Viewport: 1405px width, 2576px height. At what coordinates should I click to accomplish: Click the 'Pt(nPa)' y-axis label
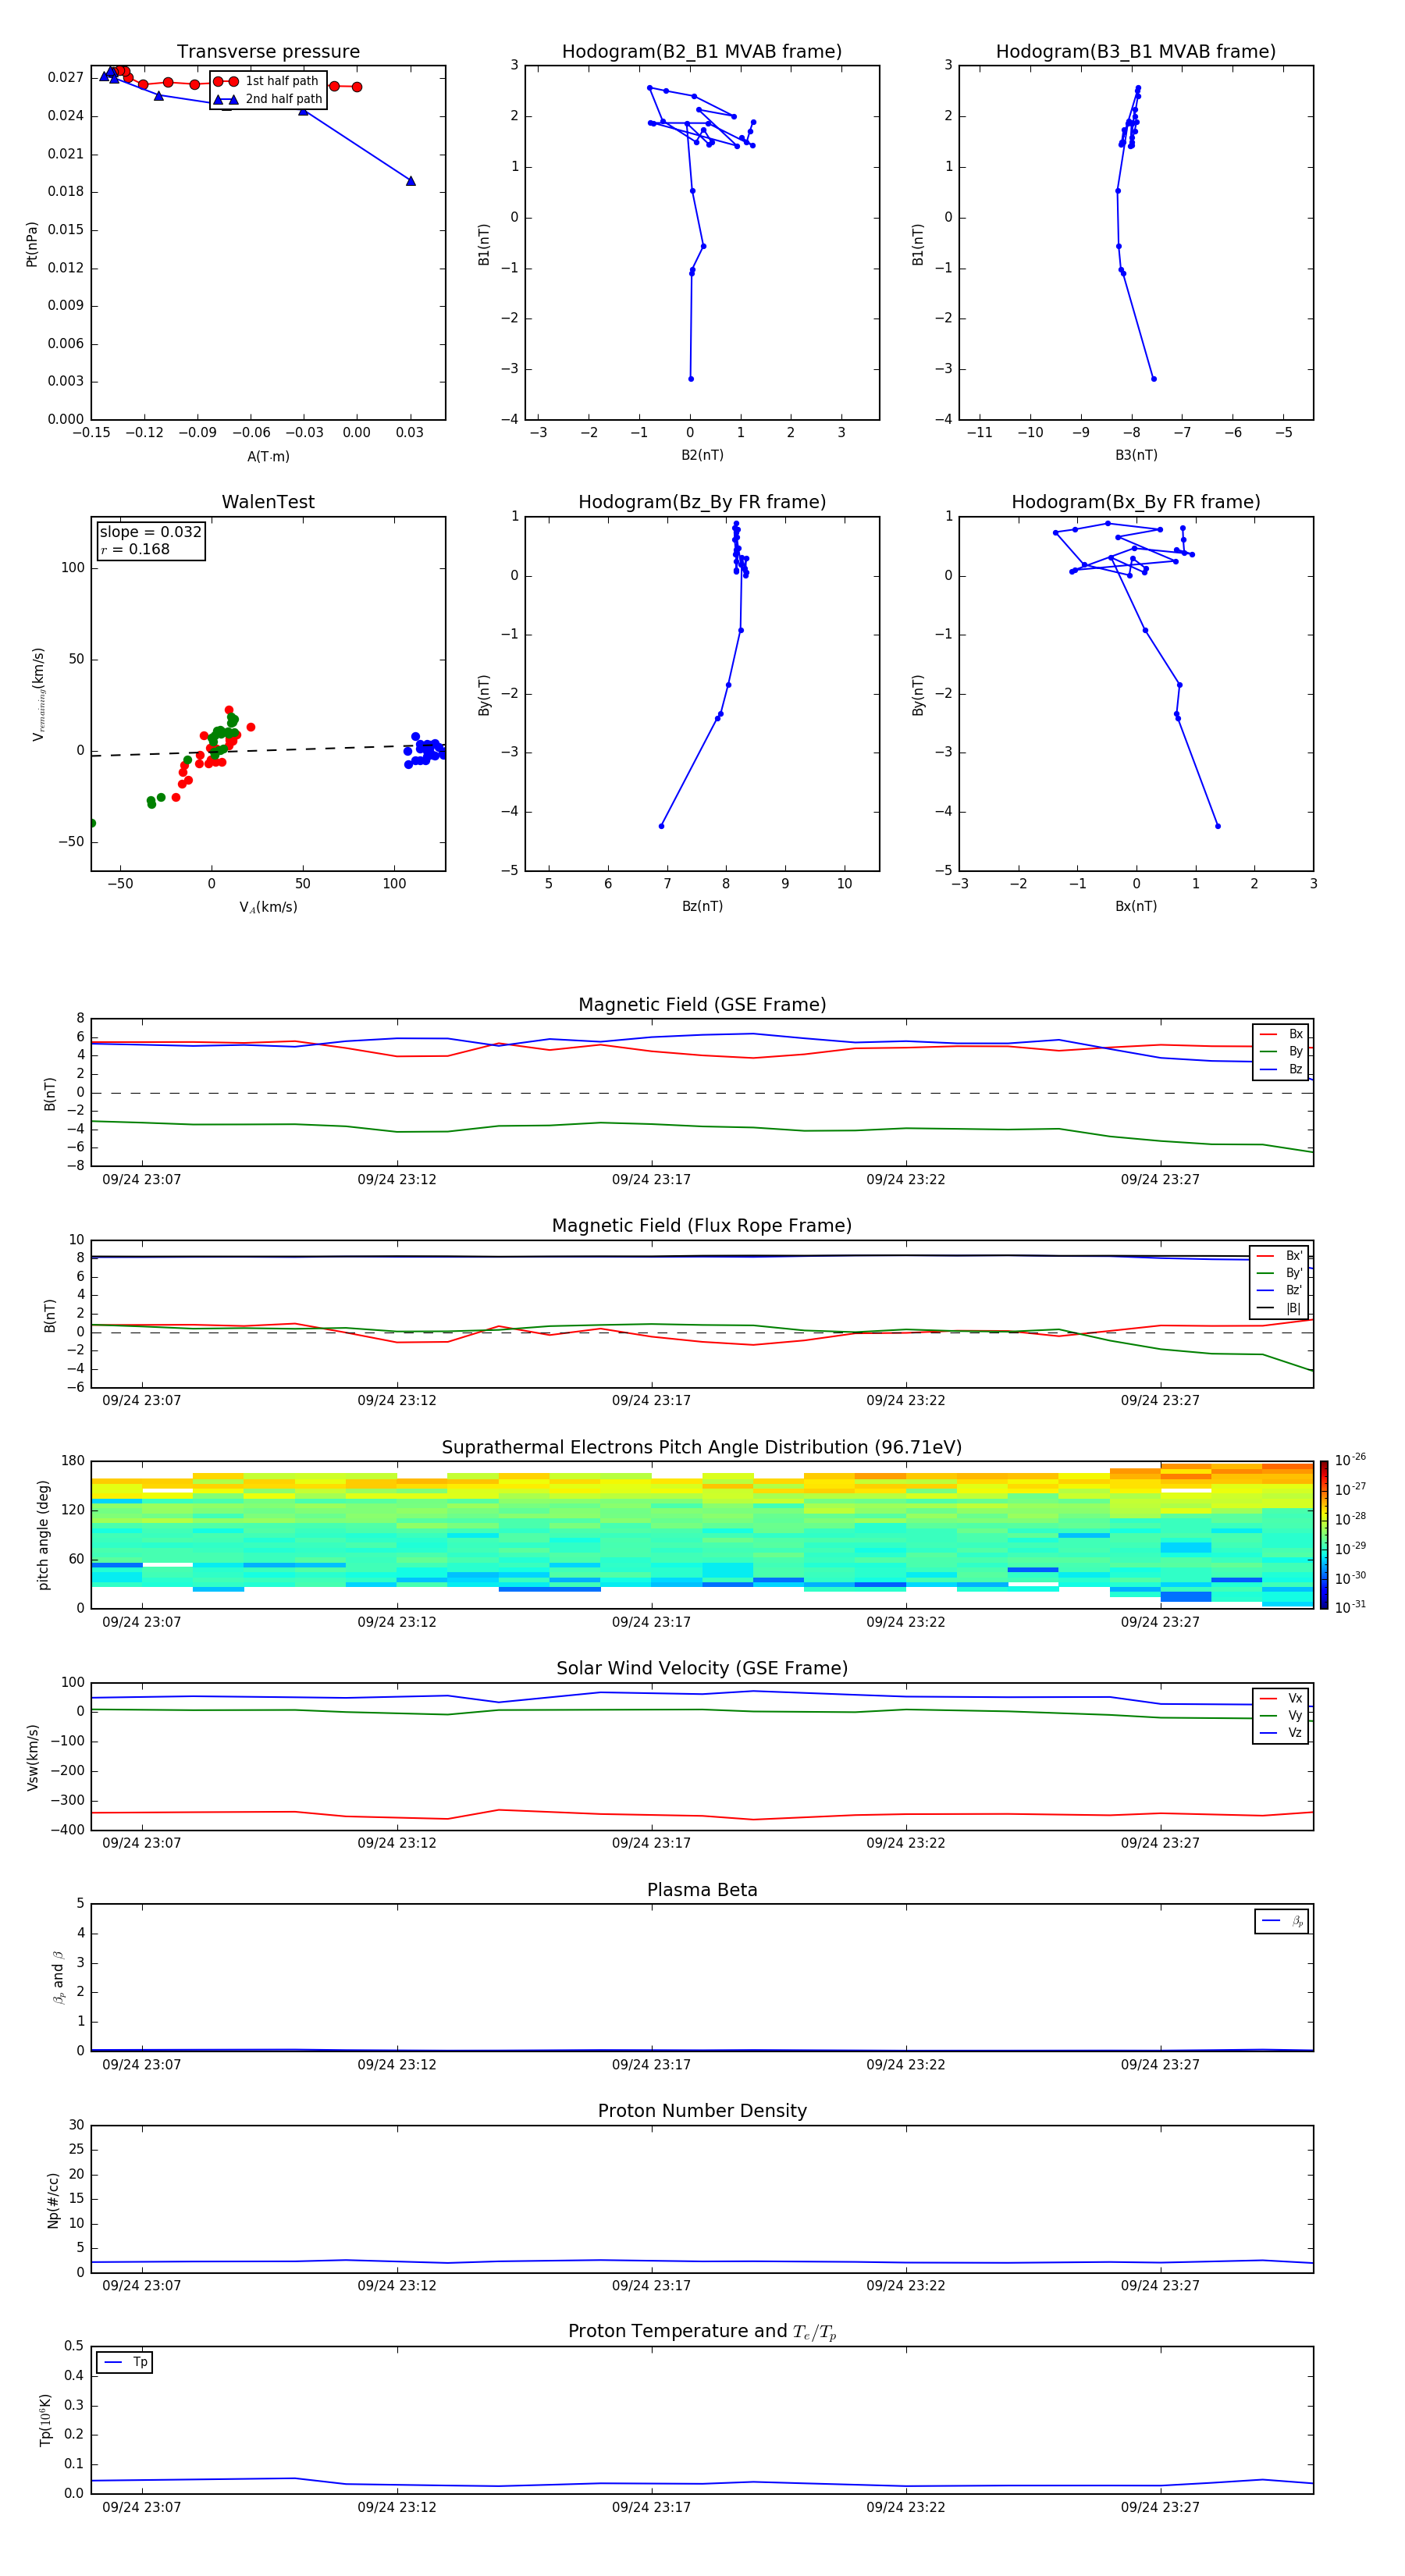point(32,243)
